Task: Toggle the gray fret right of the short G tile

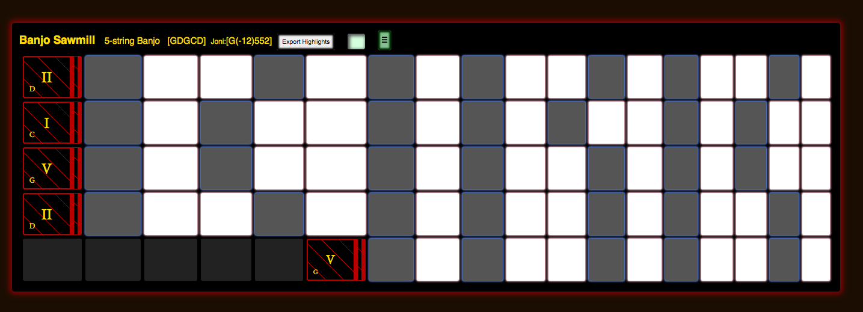Action: coord(391,260)
